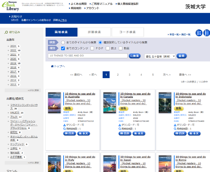Switch to the コード検索 tab
Viewport: 210px width, 172px height.
128,32
